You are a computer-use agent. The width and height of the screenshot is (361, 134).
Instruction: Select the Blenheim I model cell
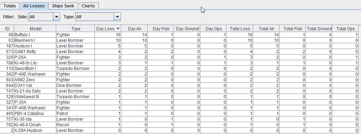click(x=35, y=40)
